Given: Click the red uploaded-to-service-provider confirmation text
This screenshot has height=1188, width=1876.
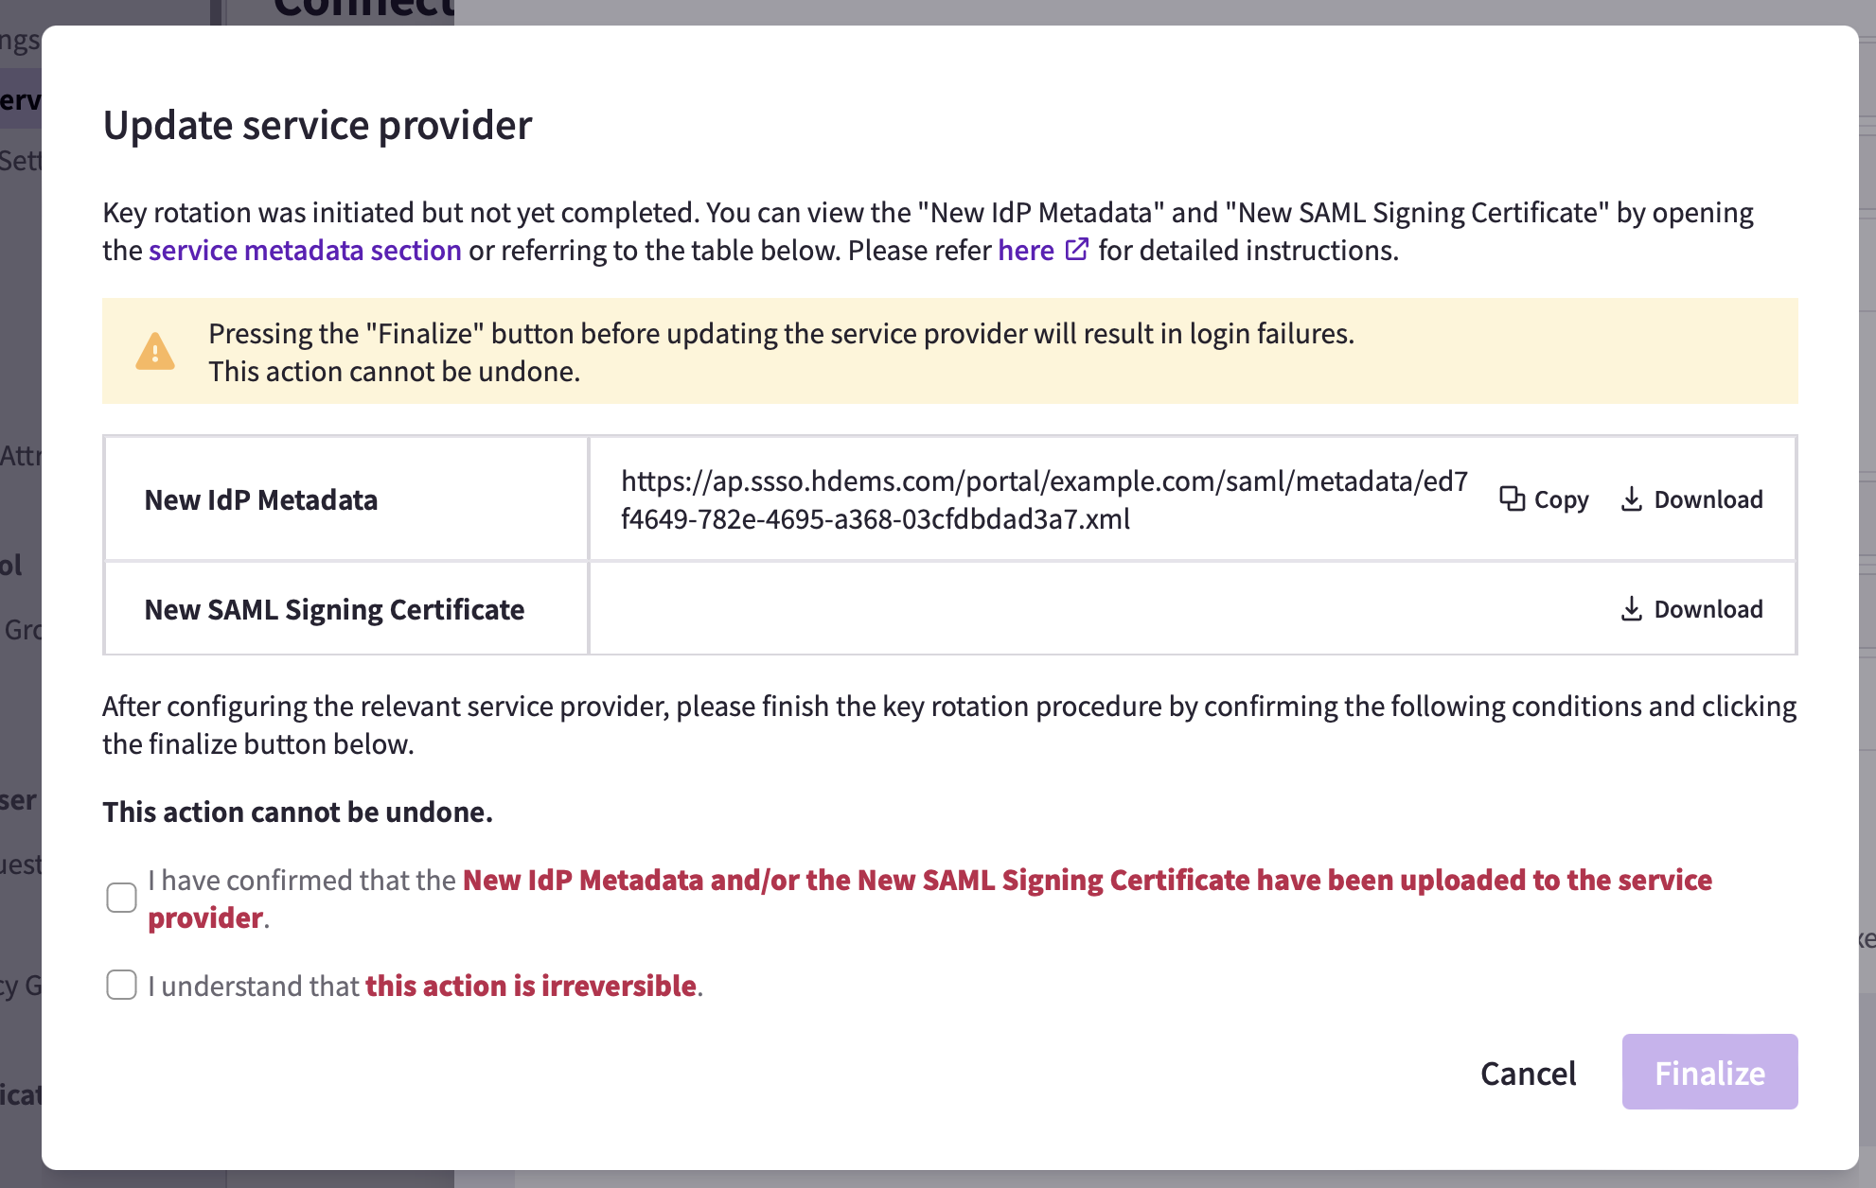Looking at the screenshot, I should click(929, 899).
